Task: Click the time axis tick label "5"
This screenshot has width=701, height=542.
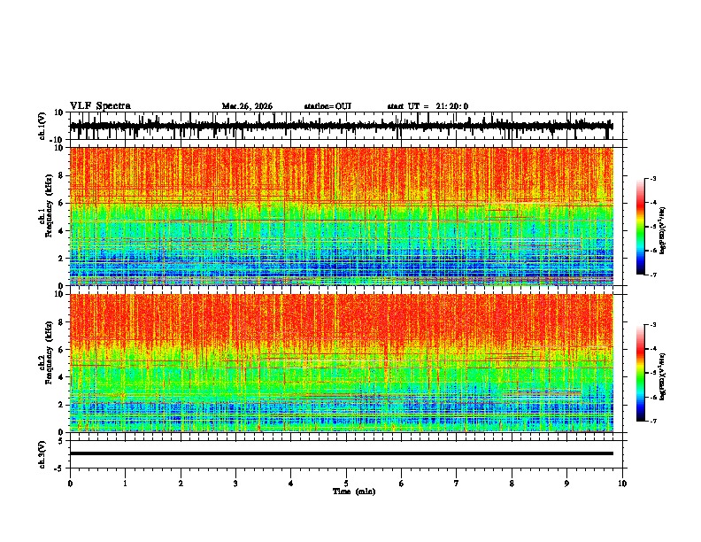Action: click(346, 484)
